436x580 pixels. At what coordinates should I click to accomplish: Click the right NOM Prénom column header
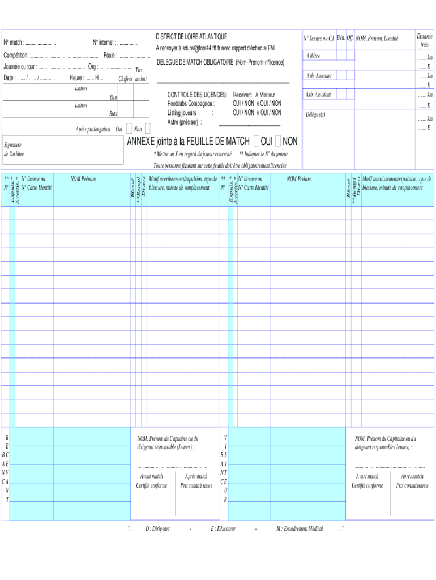[300, 180]
